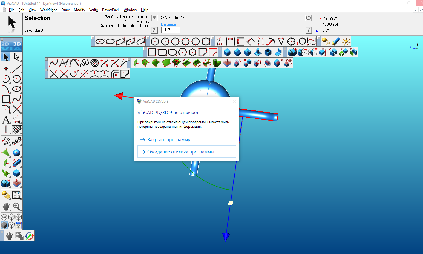Image resolution: width=423 pixels, height=254 pixels.
Task: Choose the Line tool in the left palette
Action: (17, 69)
